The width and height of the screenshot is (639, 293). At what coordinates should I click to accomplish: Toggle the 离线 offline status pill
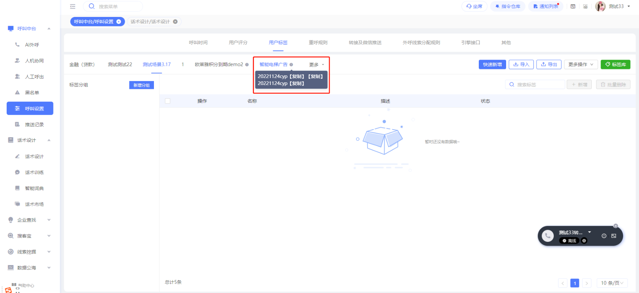(x=568, y=241)
